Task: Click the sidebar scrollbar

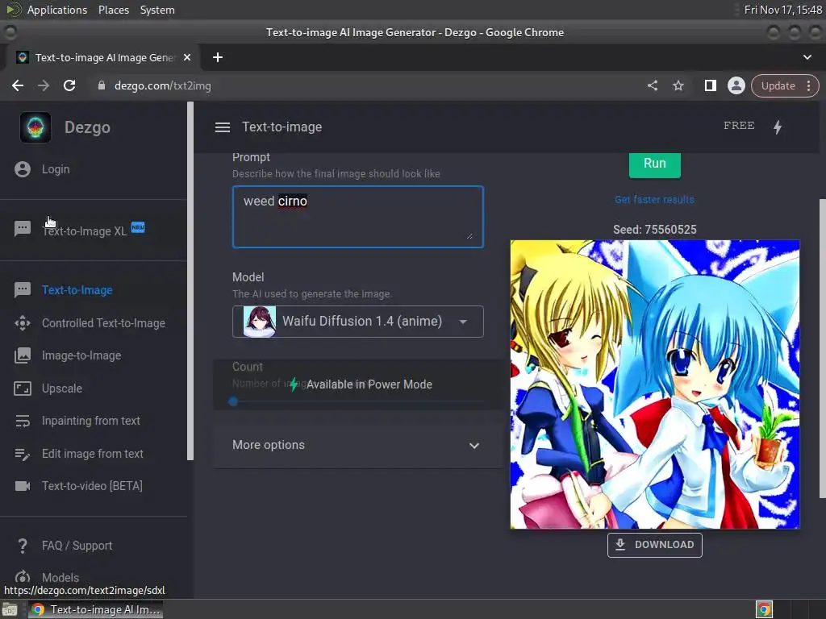Action: point(190,281)
